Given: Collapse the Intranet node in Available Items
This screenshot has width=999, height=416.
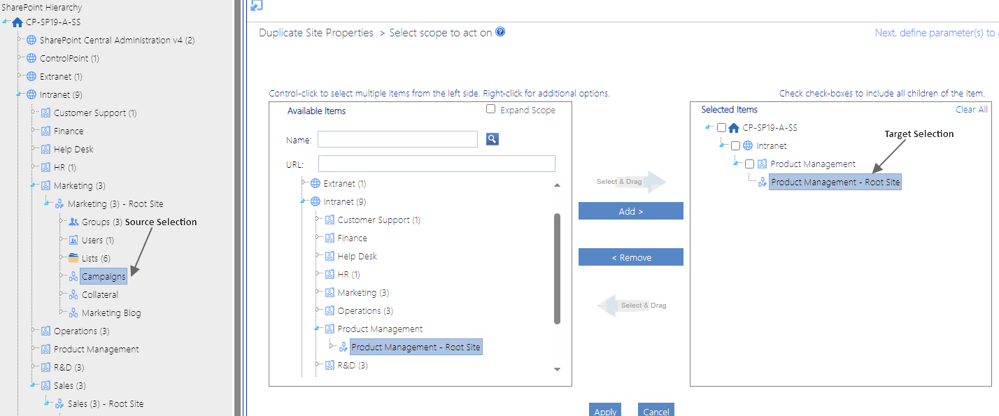Looking at the screenshot, I should pyautogui.click(x=302, y=201).
